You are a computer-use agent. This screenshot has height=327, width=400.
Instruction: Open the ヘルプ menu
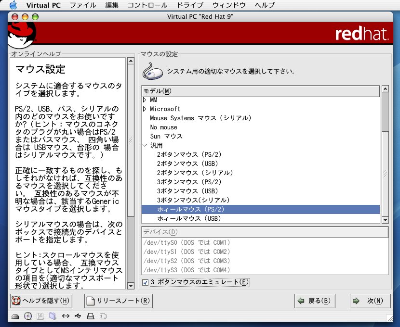pyautogui.click(x=265, y=5)
